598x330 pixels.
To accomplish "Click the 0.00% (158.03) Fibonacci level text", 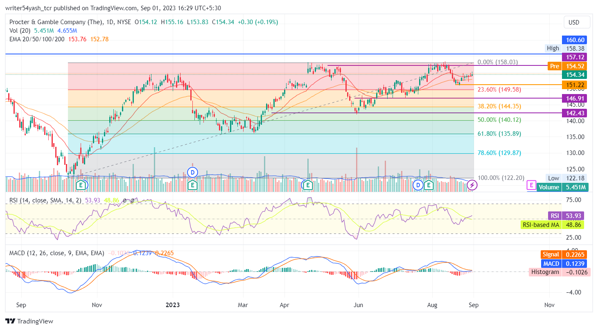I will [x=498, y=62].
